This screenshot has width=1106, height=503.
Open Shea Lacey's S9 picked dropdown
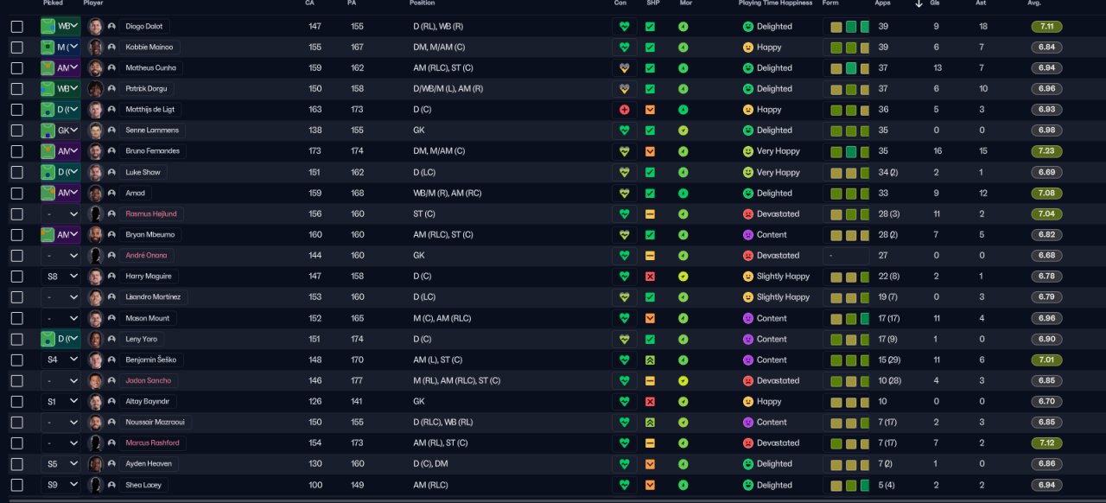click(60, 486)
